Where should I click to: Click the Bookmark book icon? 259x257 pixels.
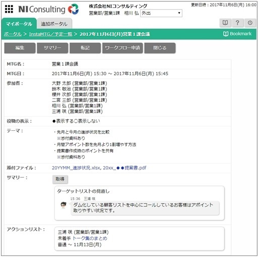226,34
